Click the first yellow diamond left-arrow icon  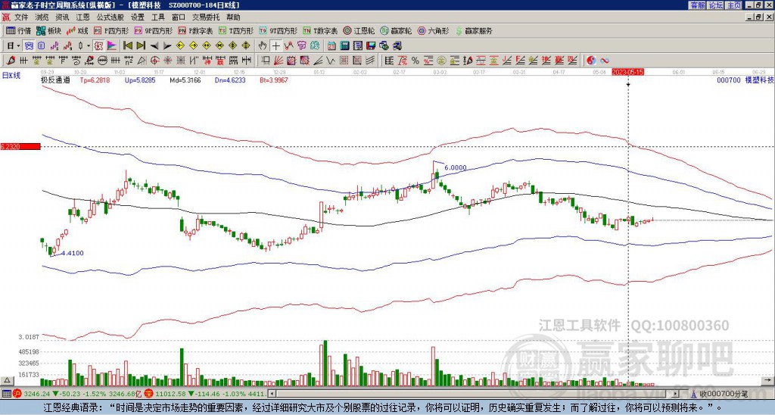pyautogui.click(x=180, y=46)
